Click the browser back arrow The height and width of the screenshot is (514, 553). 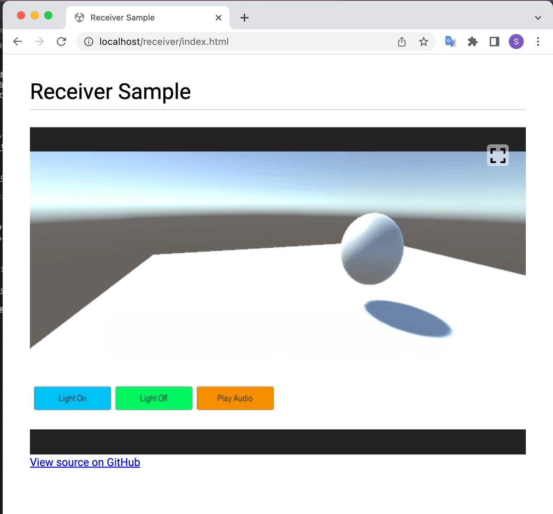pyautogui.click(x=18, y=41)
